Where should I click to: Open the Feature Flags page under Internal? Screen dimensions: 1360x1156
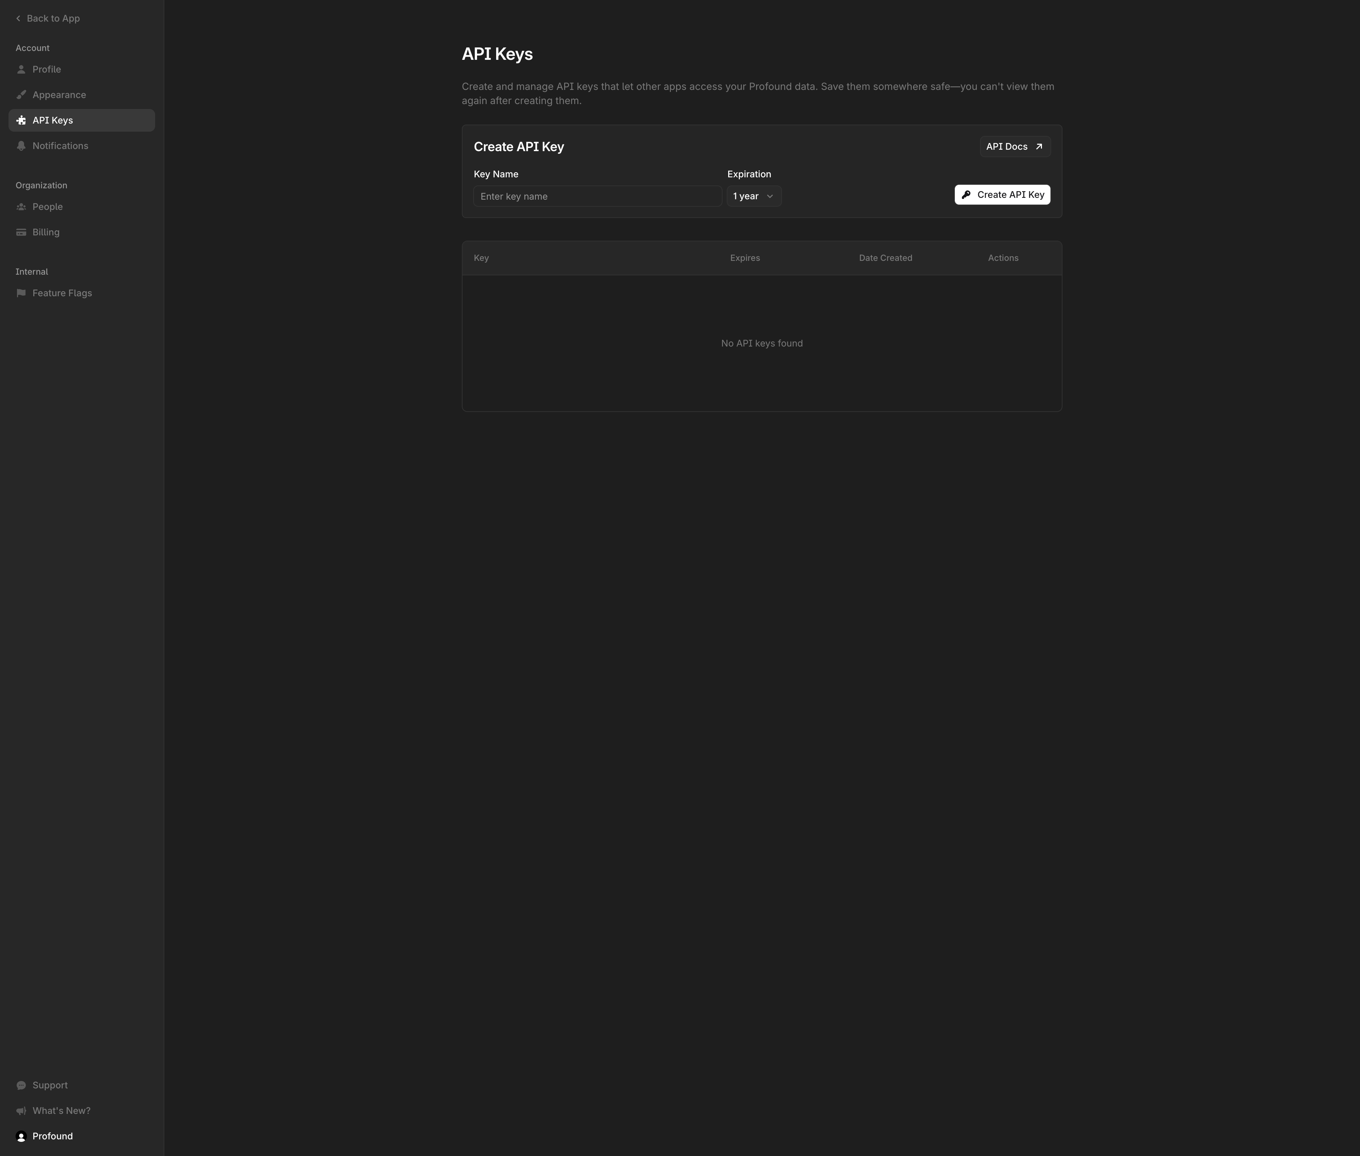tap(62, 292)
